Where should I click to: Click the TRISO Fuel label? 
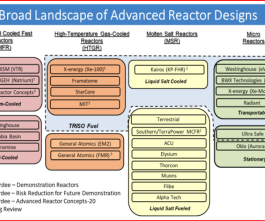[83, 126]
